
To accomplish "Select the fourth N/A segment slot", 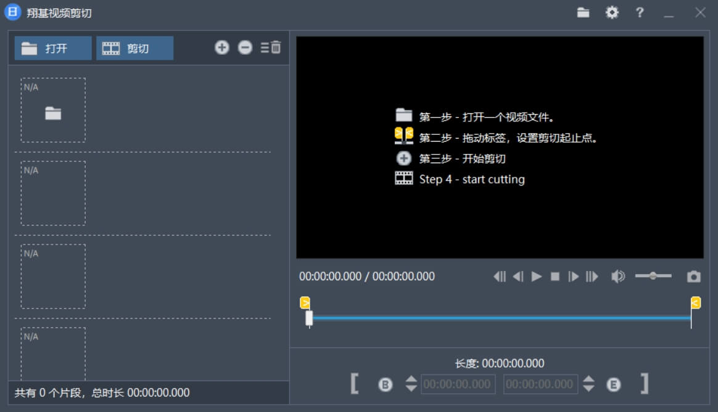I will (x=53, y=354).
